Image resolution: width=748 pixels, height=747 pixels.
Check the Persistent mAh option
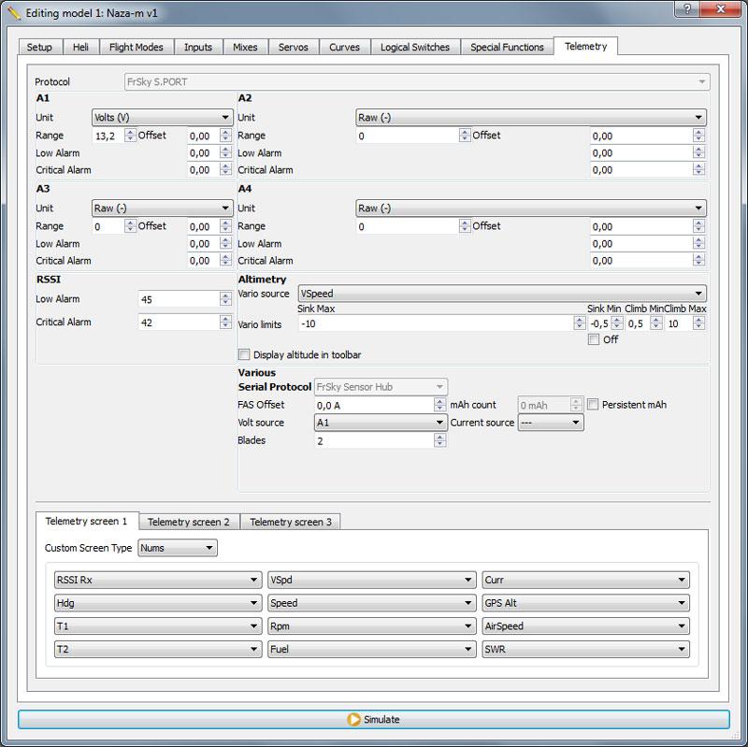pos(593,405)
